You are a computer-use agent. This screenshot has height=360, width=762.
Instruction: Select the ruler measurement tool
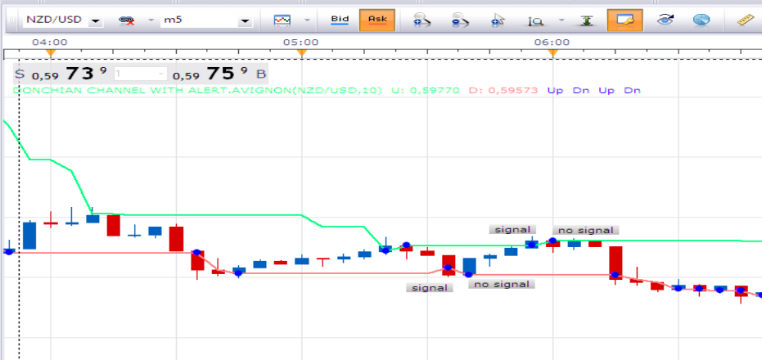click(745, 20)
